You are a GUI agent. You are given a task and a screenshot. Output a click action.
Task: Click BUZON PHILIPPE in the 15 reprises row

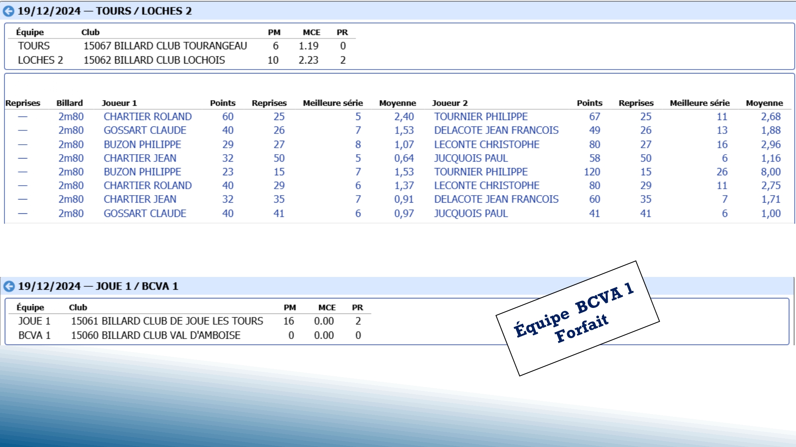click(x=142, y=172)
